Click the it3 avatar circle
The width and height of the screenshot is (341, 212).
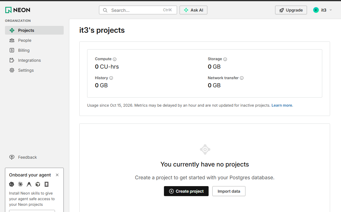(x=316, y=10)
